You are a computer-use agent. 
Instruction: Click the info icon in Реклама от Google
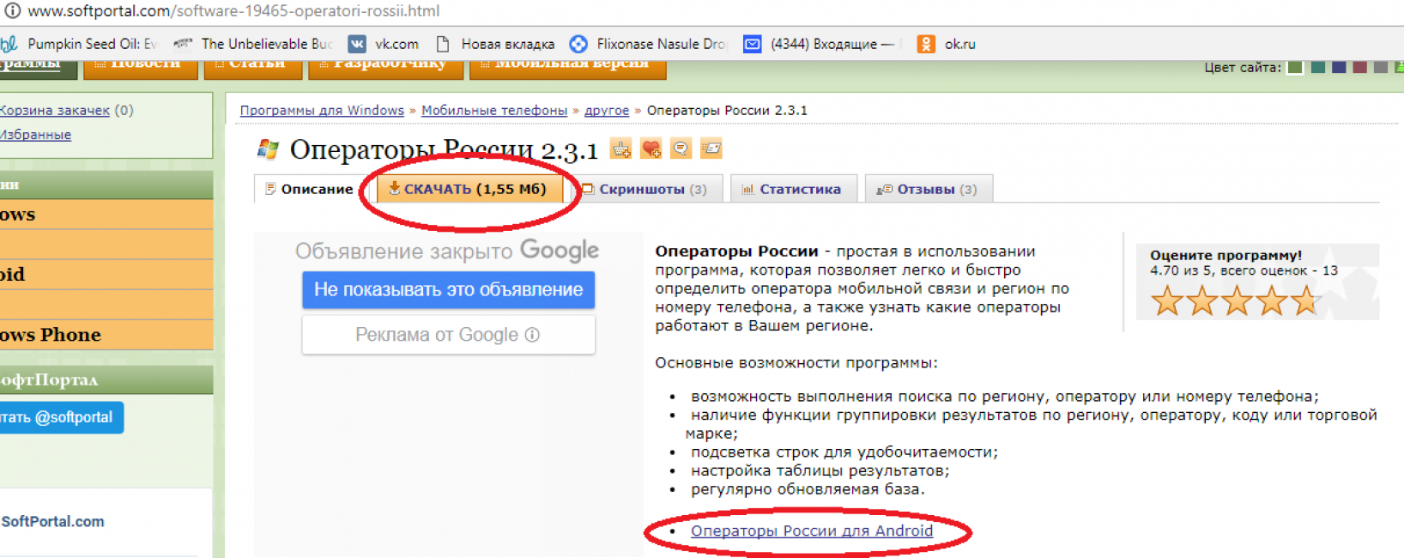coord(532,335)
